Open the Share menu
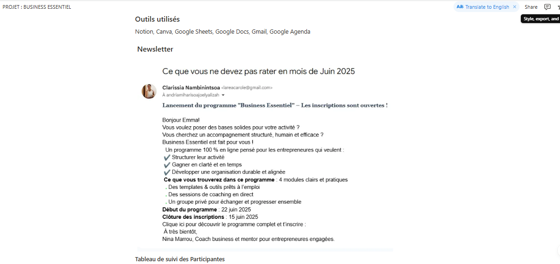560x264 pixels. click(531, 7)
